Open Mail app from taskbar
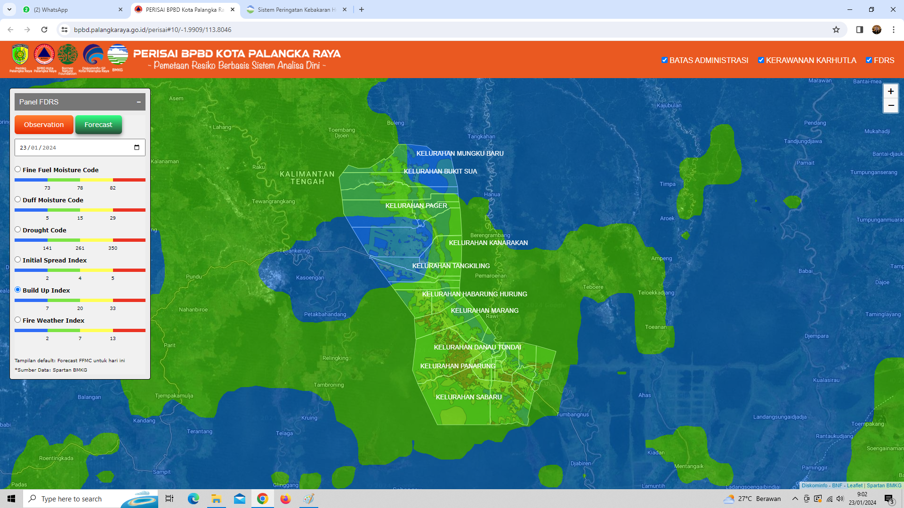This screenshot has height=508, width=904. tap(239, 499)
